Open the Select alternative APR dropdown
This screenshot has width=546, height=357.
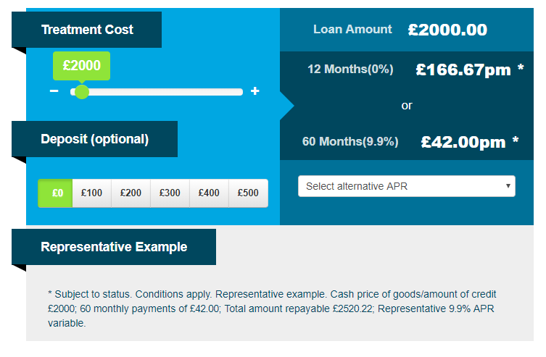click(407, 186)
